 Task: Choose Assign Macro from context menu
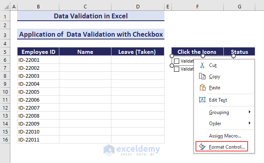pos(225,136)
